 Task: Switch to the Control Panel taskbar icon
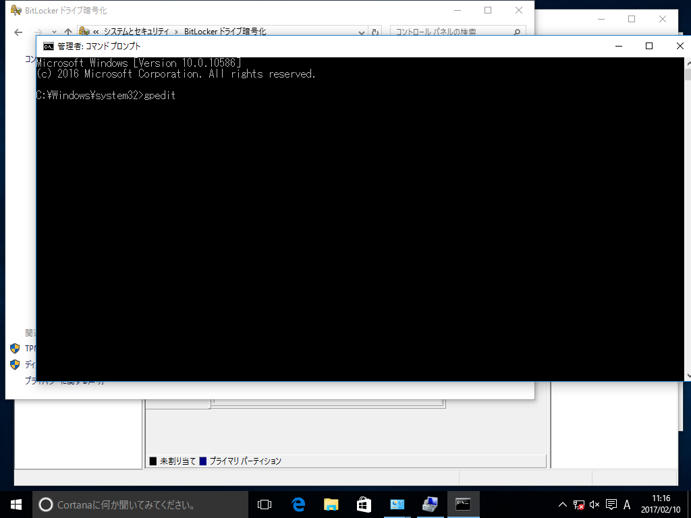click(397, 505)
